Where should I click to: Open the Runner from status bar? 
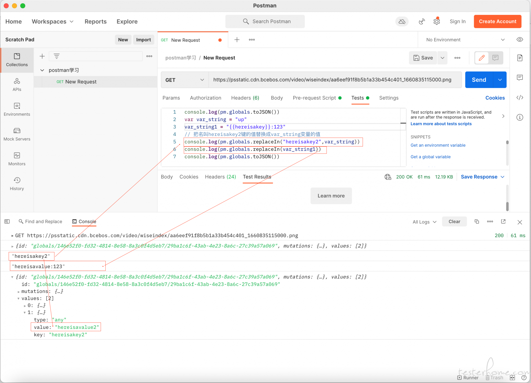point(468,378)
